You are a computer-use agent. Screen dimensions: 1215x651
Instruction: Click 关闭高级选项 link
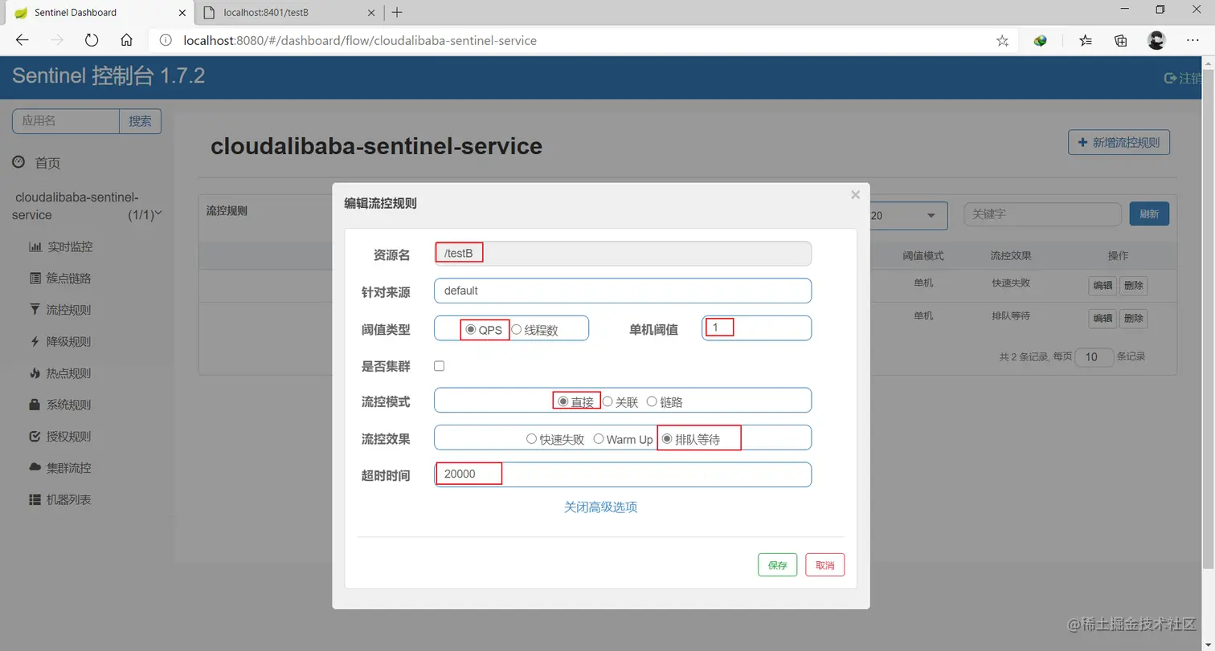601,507
